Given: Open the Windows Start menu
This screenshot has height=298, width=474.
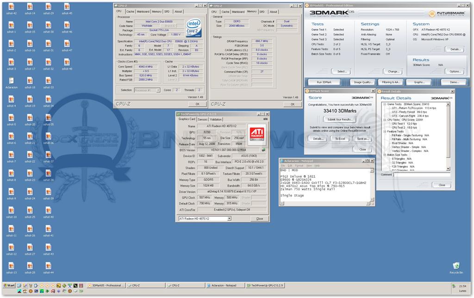Looking at the screenshot, I should [9, 286].
